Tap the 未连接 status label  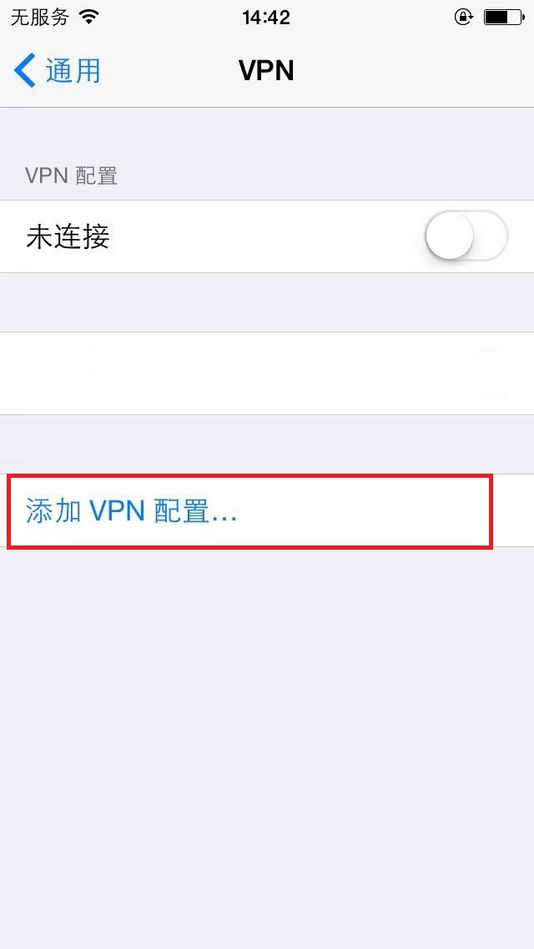(68, 236)
